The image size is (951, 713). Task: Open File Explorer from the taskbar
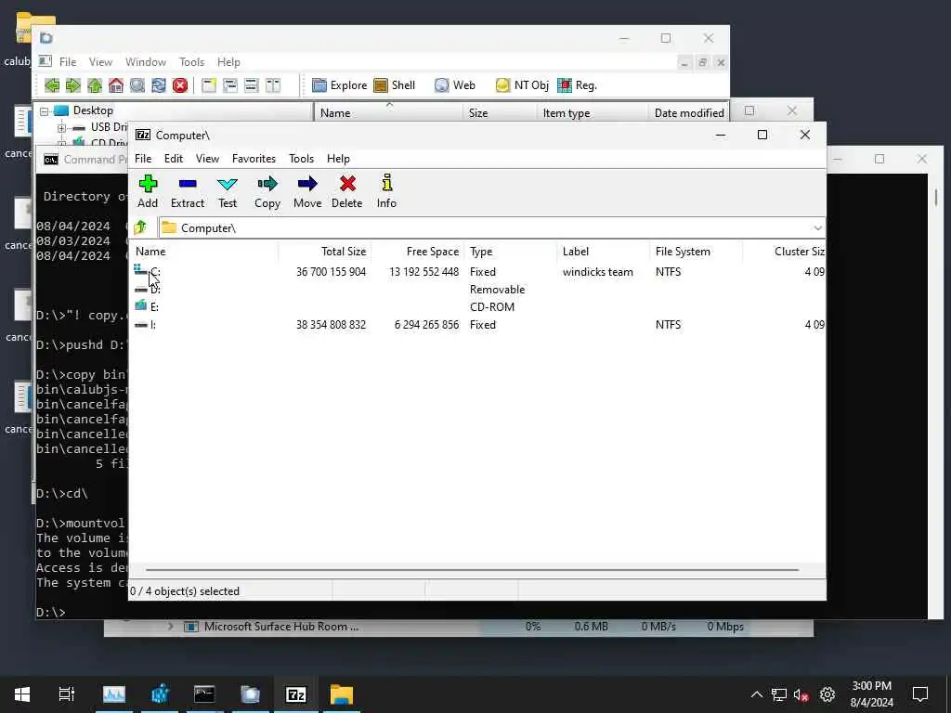coord(342,694)
